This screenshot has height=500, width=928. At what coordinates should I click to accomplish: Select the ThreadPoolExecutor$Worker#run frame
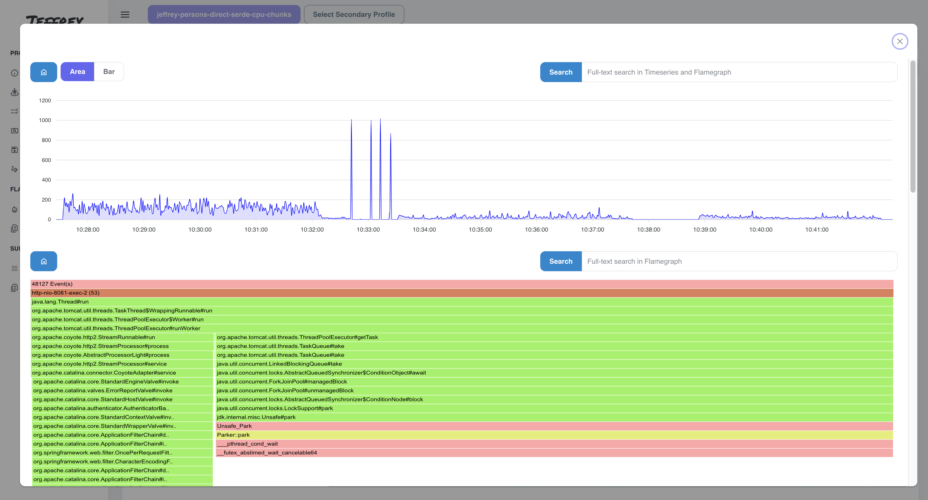pyautogui.click(x=462, y=319)
